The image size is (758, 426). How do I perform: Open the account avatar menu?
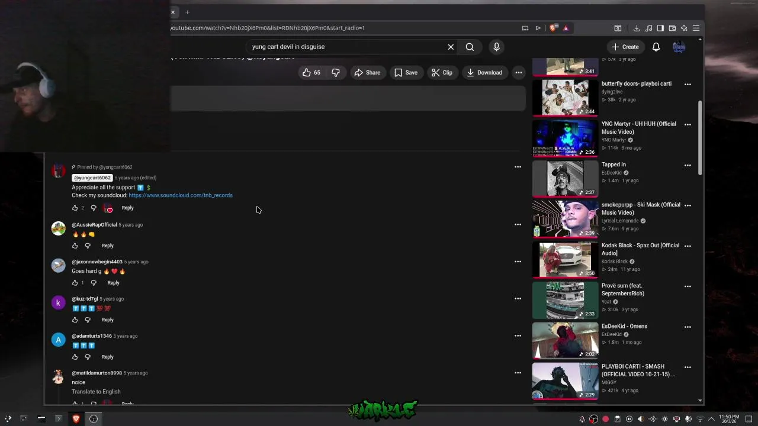pyautogui.click(x=679, y=47)
